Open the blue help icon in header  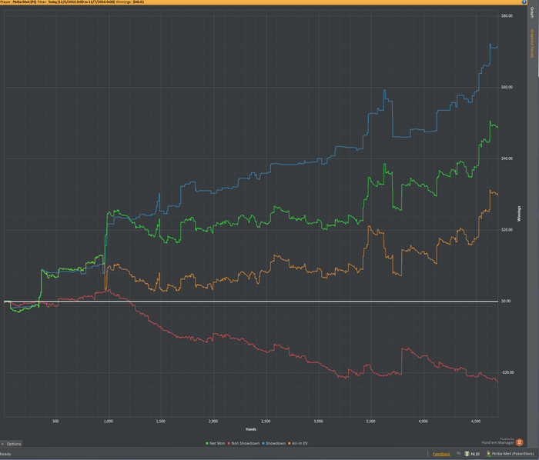524,2
